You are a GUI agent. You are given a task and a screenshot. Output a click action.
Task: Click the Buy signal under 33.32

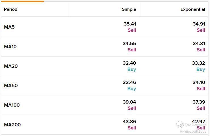point(201,69)
